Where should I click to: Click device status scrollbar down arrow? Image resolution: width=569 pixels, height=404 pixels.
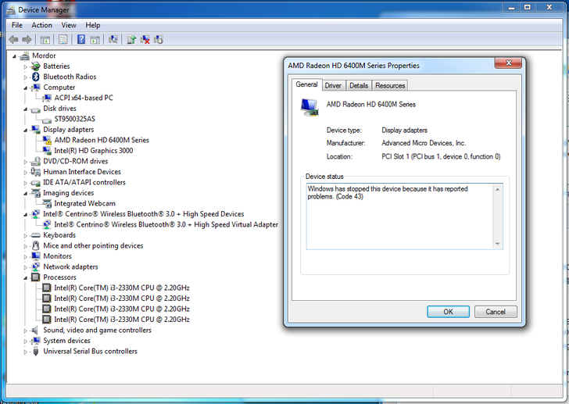(498, 244)
